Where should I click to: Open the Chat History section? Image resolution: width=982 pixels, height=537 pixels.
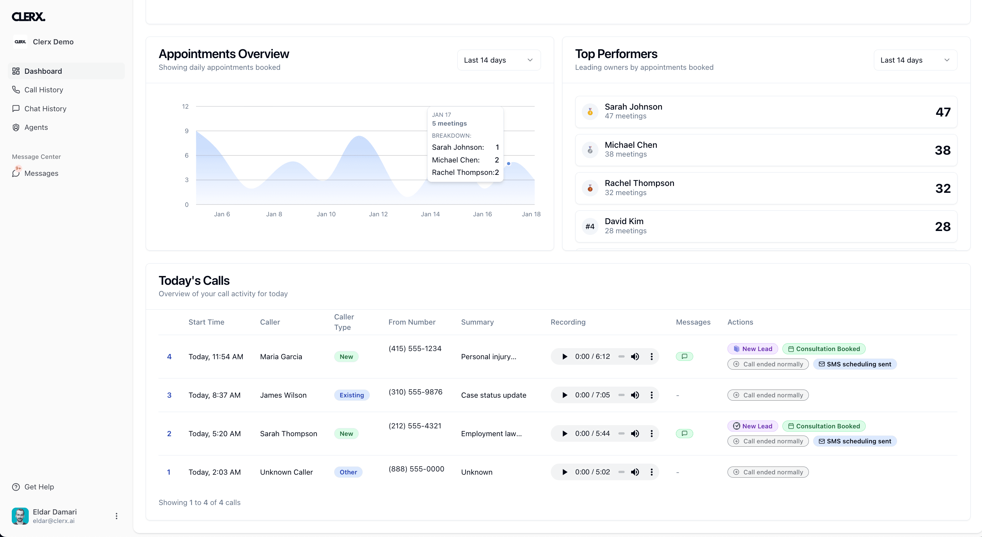pos(45,108)
